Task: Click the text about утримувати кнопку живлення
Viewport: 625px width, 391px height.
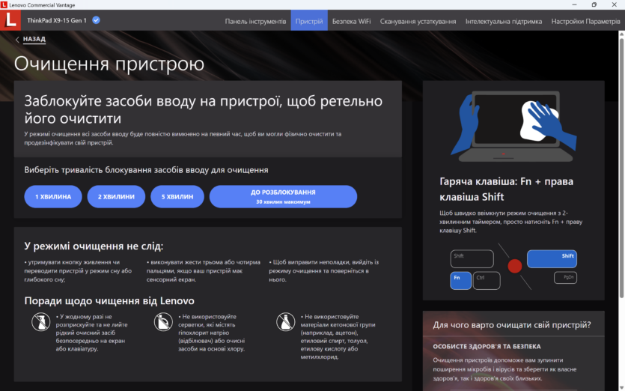Action: tap(79, 271)
